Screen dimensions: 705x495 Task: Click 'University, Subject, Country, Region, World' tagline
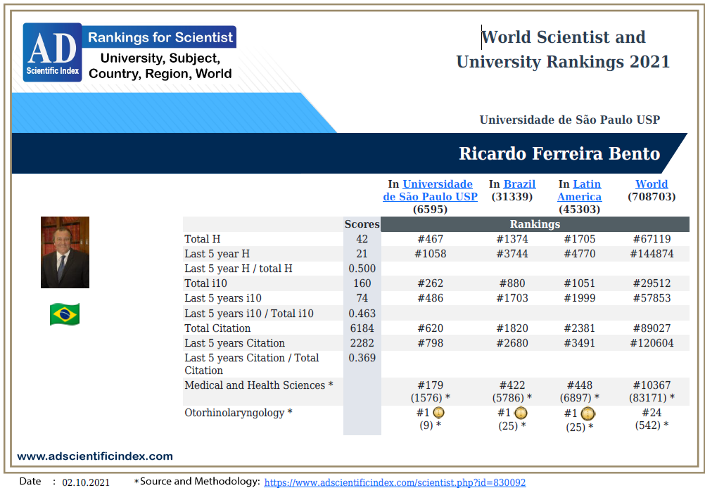point(160,66)
